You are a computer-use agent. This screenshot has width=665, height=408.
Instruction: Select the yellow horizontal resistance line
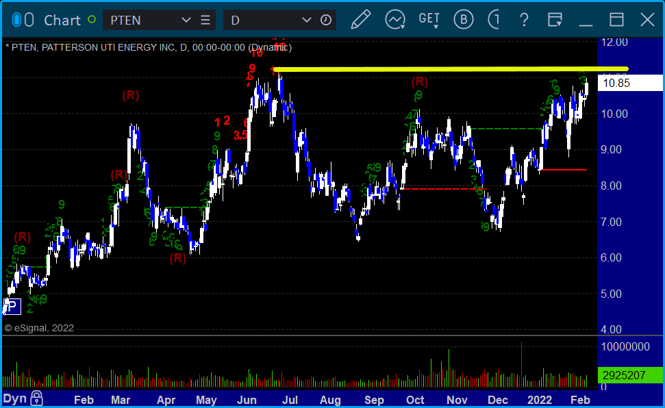click(x=451, y=68)
